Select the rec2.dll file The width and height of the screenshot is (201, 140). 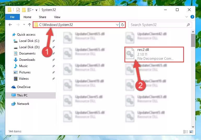tap(154, 55)
